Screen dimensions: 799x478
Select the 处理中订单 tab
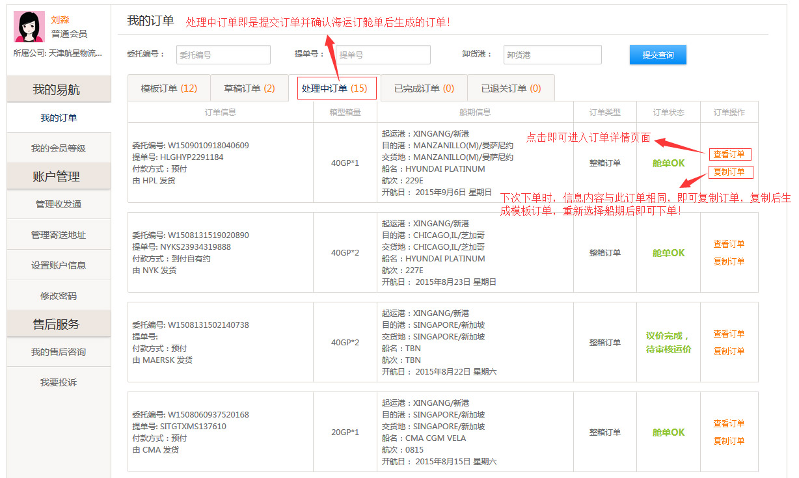click(334, 88)
